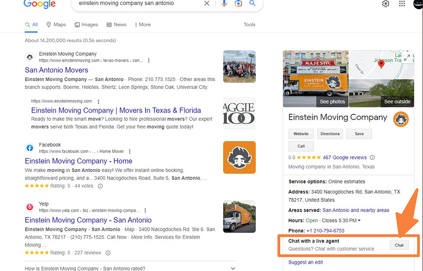Click the account avatar
Viewport: 423px width, 271px height.
(x=418, y=4)
